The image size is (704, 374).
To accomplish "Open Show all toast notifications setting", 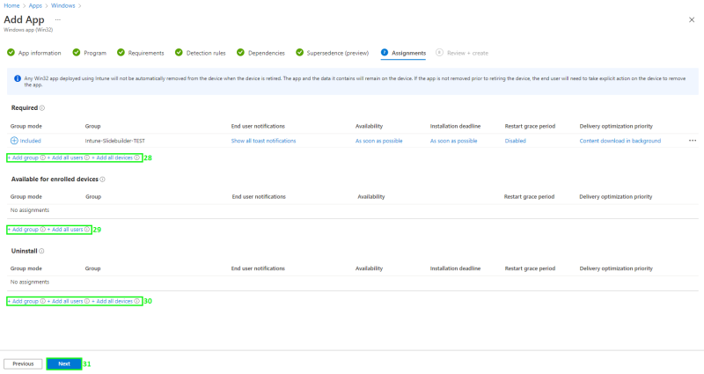I will point(263,141).
